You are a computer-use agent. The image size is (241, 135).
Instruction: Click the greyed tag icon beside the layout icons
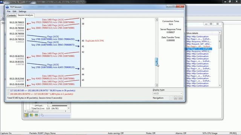(x=42, y=115)
